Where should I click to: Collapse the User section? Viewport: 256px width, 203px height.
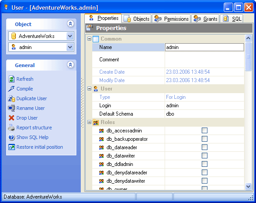[89, 89]
